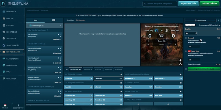Viewport: 221px width, 110px height.
Task: Open the Bonus Crab page
Action: click(x=11, y=65)
